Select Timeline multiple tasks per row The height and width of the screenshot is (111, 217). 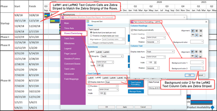tap(91, 36)
